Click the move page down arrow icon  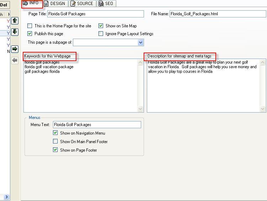click(x=15, y=32)
